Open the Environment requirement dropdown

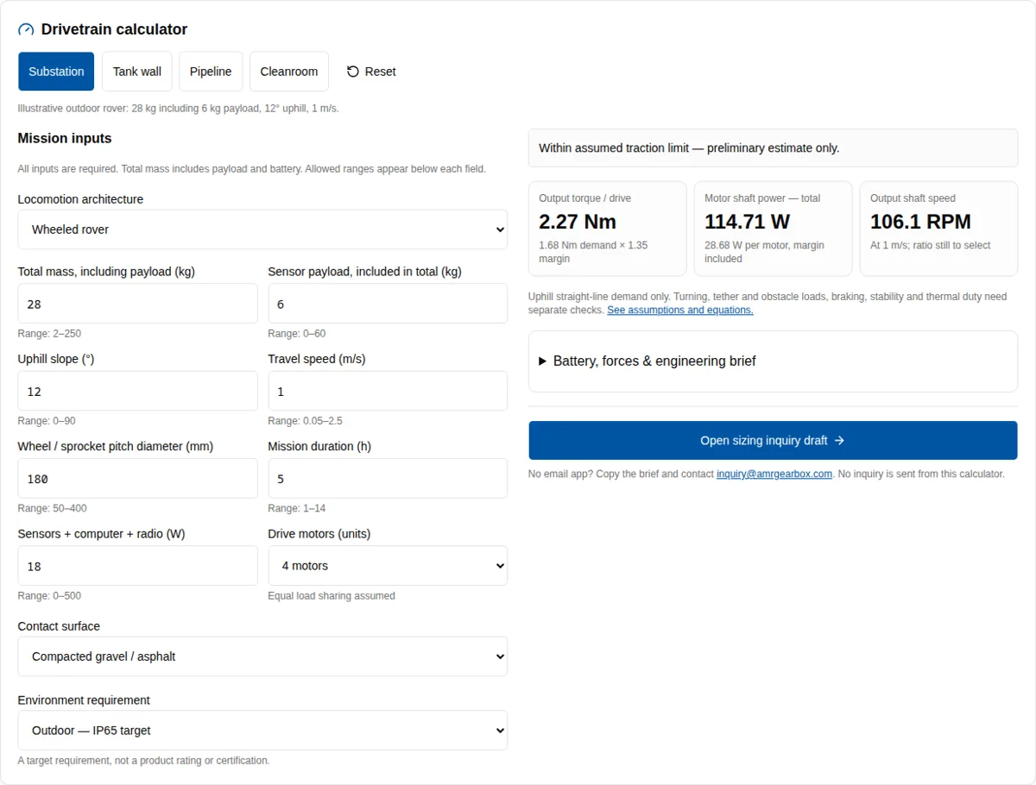pyautogui.click(x=262, y=731)
